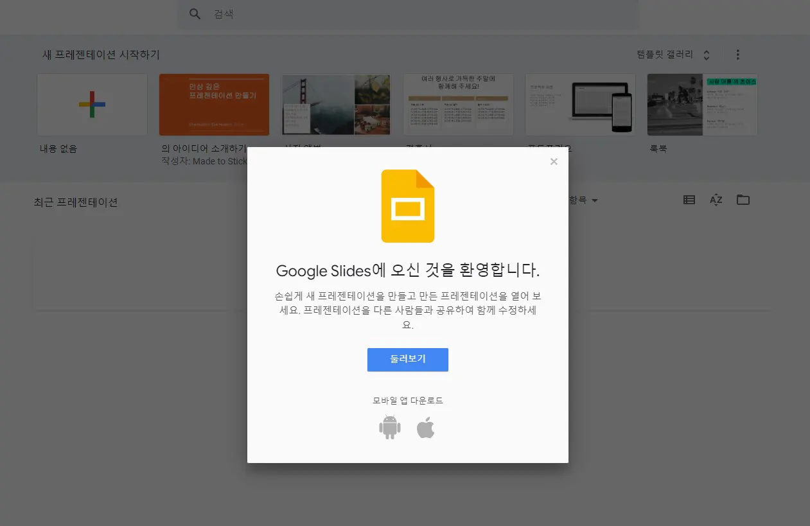Image resolution: width=810 pixels, height=526 pixels.
Task: Open the owner filter dropdown arrow
Action: (595, 201)
